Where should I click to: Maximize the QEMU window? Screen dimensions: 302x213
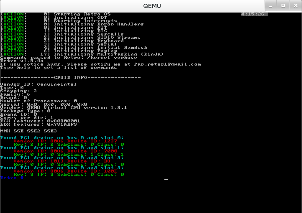[283, 6]
